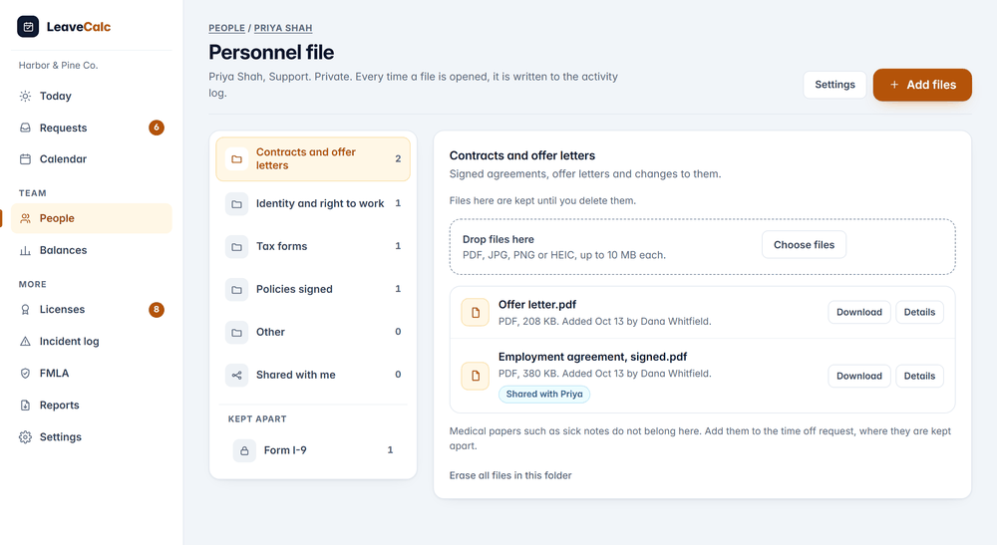This screenshot has height=545, width=997.
Task: Click the Form I-9 lock icon
Action: coord(244,450)
